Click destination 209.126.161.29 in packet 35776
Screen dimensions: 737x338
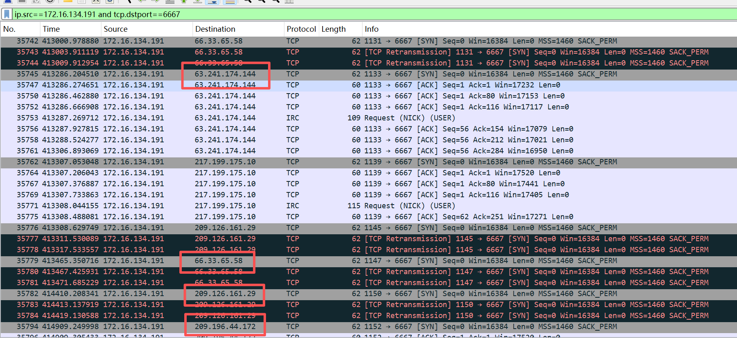[x=225, y=228]
